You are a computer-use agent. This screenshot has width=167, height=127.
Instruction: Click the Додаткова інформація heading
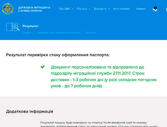(x=30, y=112)
